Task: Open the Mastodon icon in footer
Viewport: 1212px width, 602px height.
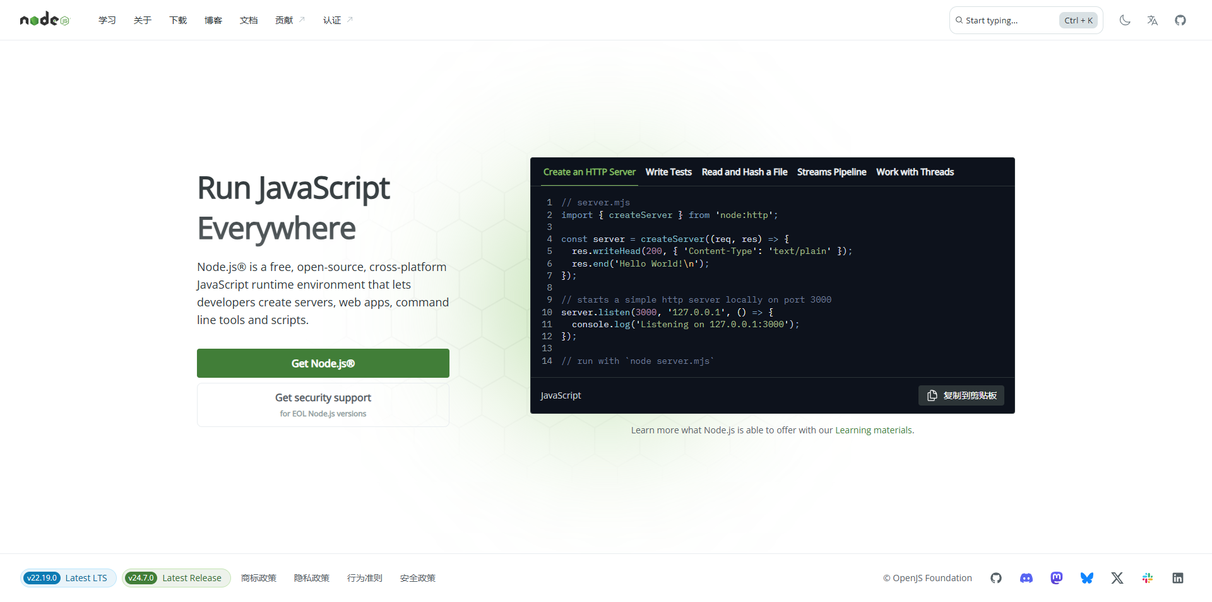Action: 1057,578
